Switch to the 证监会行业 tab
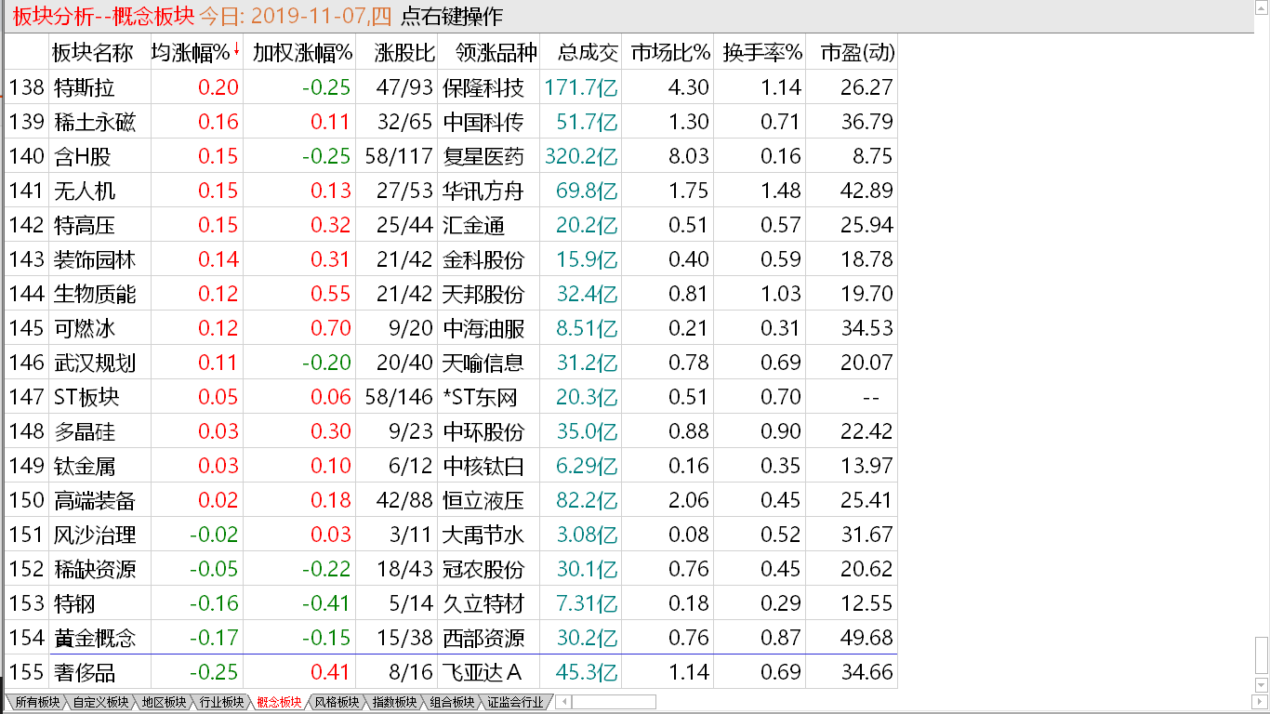1270x714 pixels. click(515, 703)
